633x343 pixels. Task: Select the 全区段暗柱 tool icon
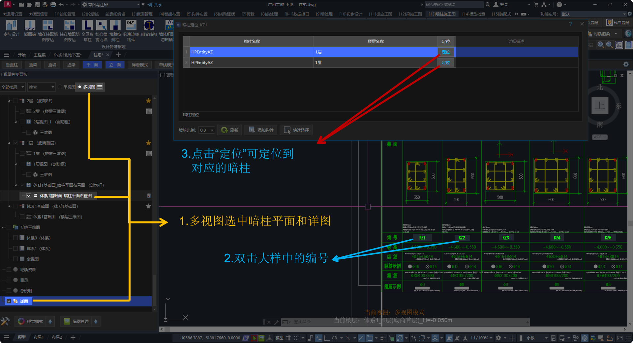point(87,26)
